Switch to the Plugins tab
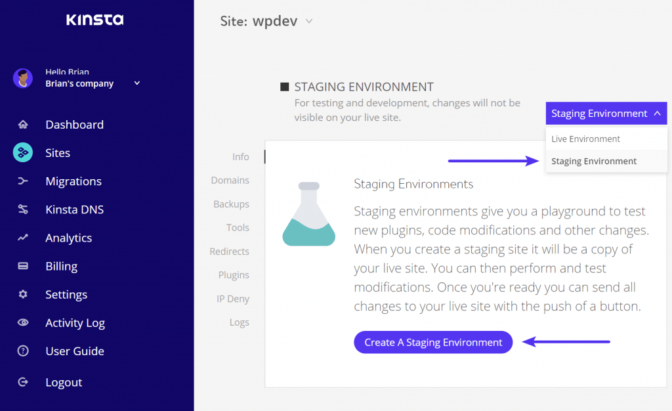Screen dimensions: 672x411 click(234, 275)
